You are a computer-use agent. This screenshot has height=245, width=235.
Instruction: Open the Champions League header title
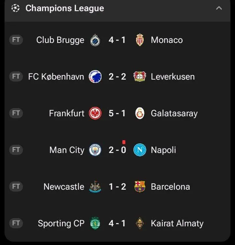(65, 8)
